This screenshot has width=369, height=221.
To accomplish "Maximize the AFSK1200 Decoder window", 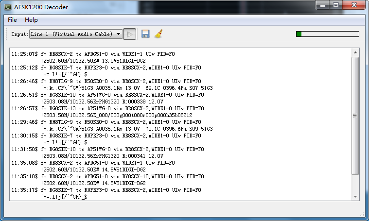I will (x=336, y=5).
